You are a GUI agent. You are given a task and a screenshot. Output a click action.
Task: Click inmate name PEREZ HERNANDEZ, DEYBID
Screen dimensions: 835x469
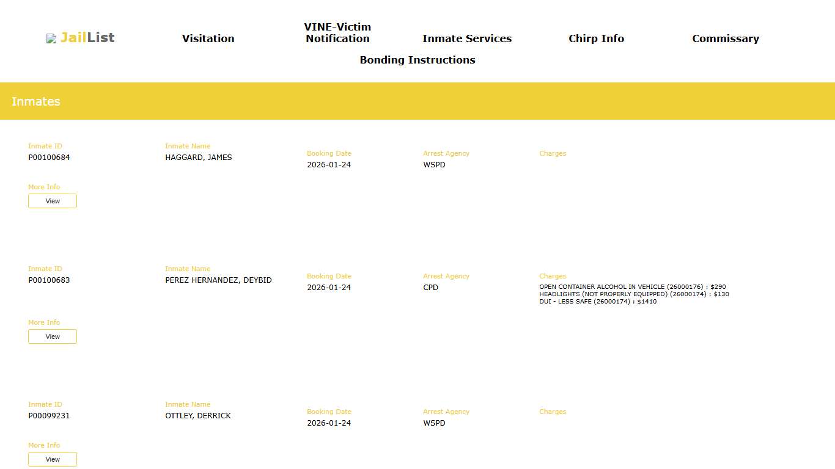point(218,280)
